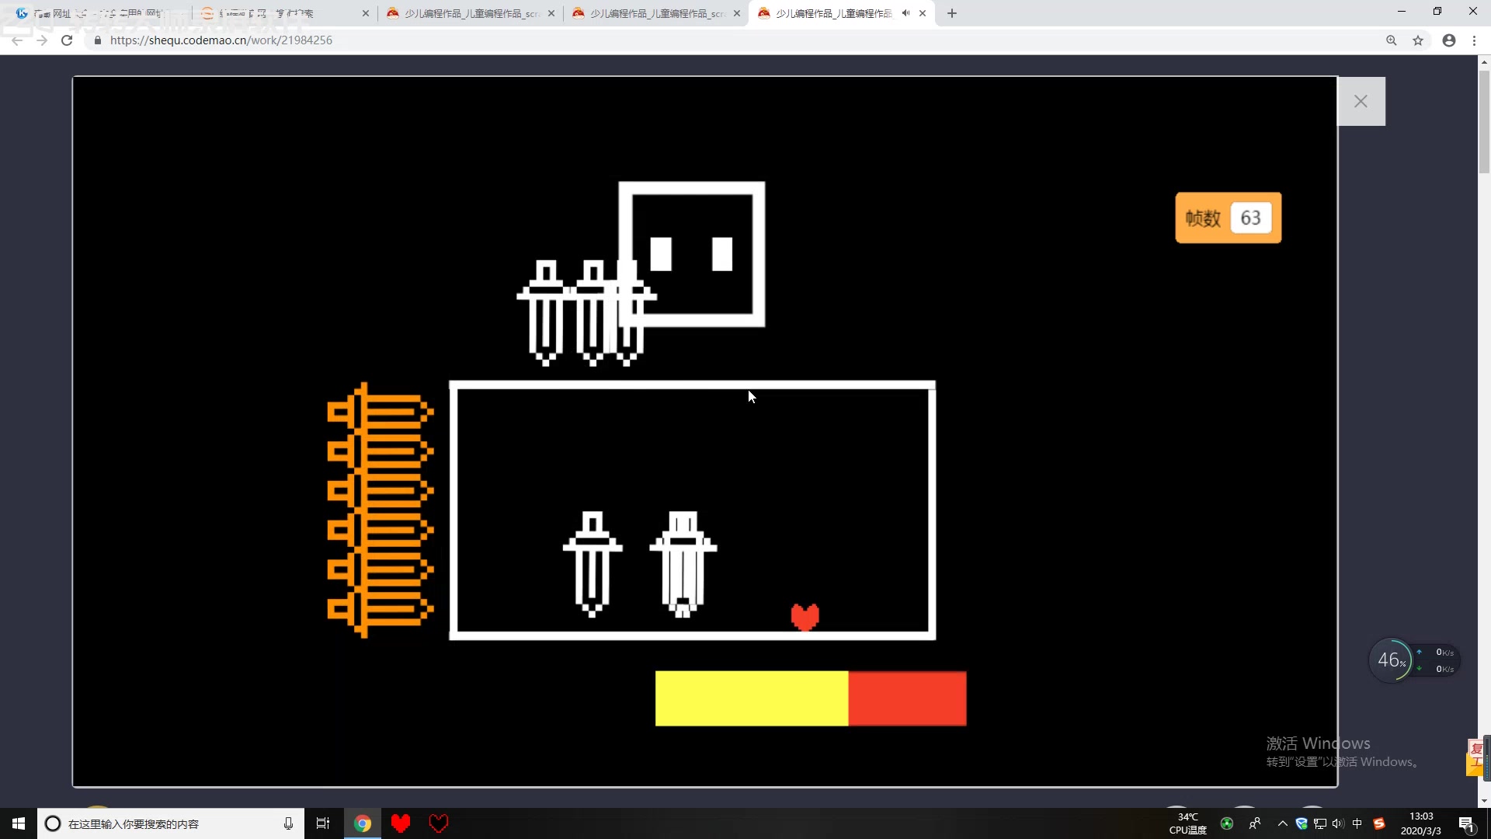1491x839 pixels.
Task: View site security info via lock icon
Action: pos(98,40)
